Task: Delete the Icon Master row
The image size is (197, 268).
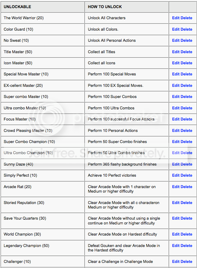Action: 186,63
